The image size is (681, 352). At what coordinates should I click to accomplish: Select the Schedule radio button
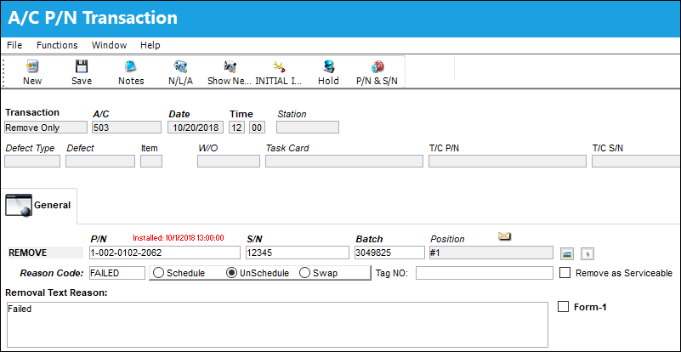pyautogui.click(x=158, y=273)
